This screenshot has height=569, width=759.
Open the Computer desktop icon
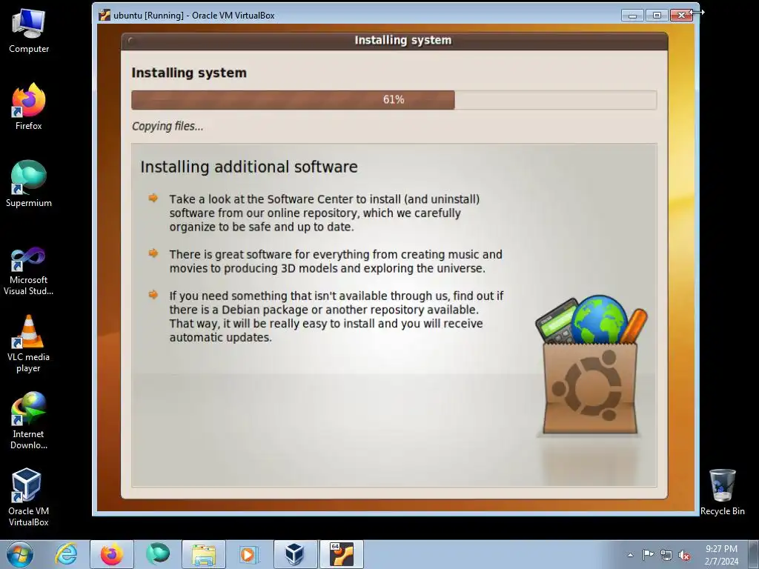[x=29, y=31]
